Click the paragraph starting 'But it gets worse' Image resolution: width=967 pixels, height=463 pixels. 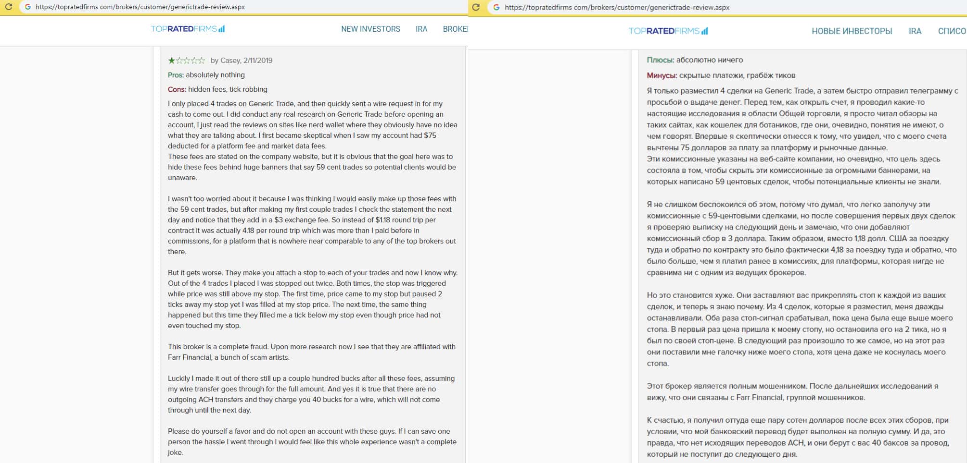pyautogui.click(x=313, y=299)
